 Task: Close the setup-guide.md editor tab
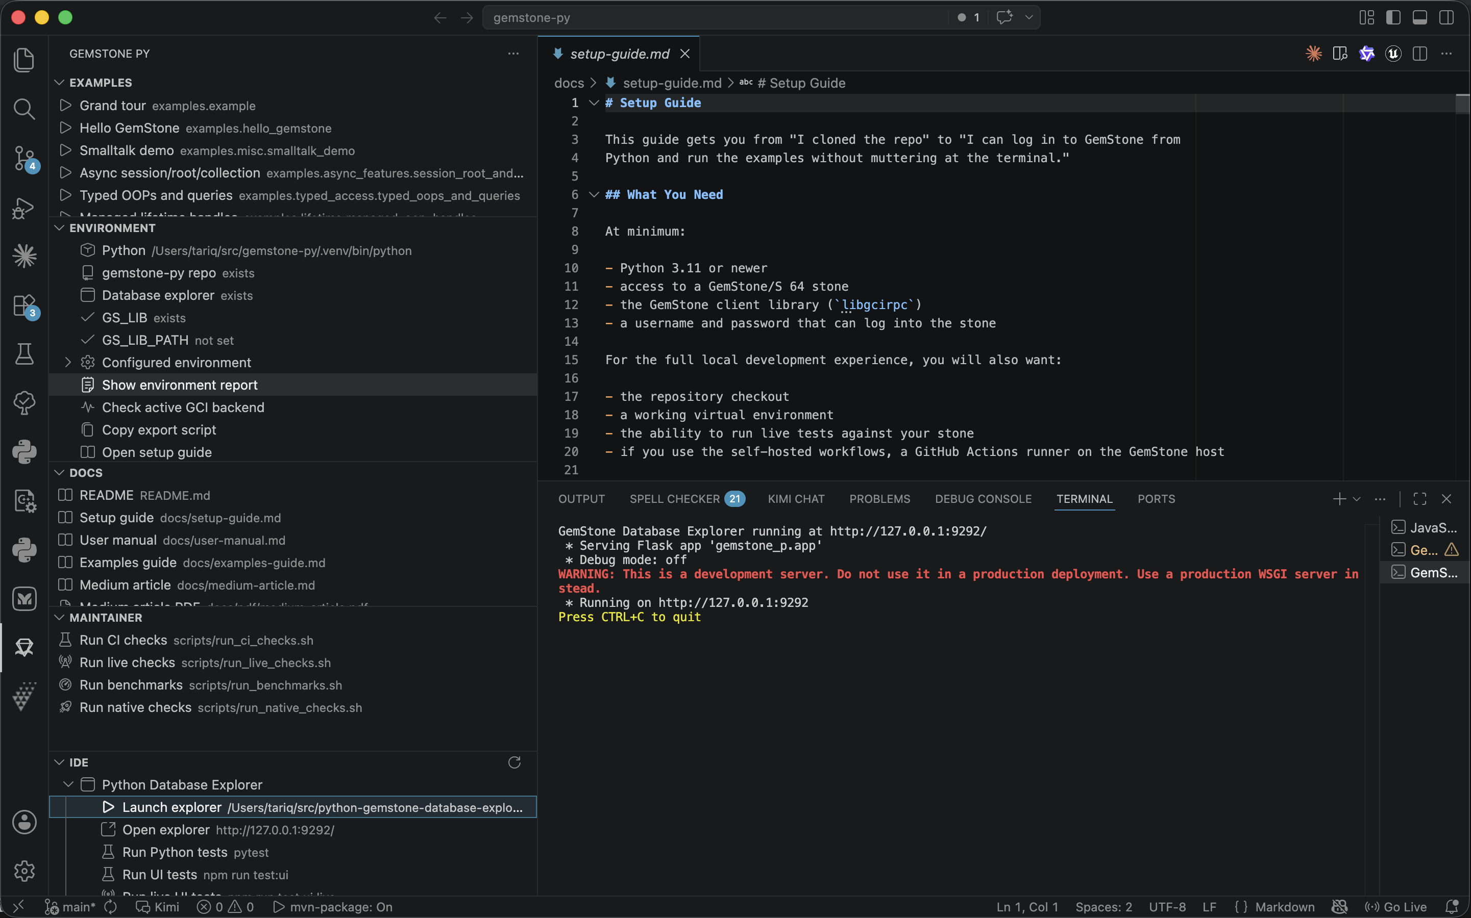click(685, 54)
